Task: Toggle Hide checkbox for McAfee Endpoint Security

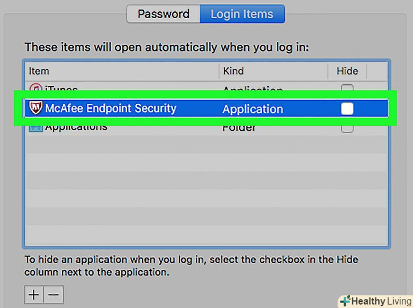Action: (347, 109)
